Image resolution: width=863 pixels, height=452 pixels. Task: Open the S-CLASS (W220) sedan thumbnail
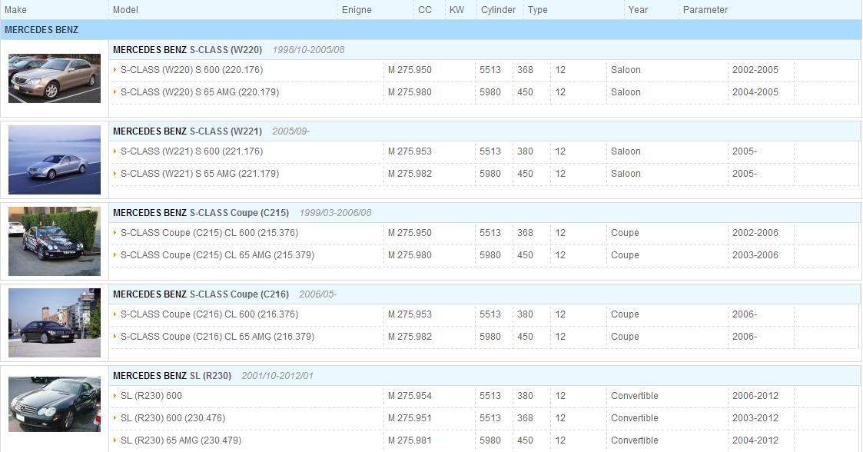click(x=55, y=78)
